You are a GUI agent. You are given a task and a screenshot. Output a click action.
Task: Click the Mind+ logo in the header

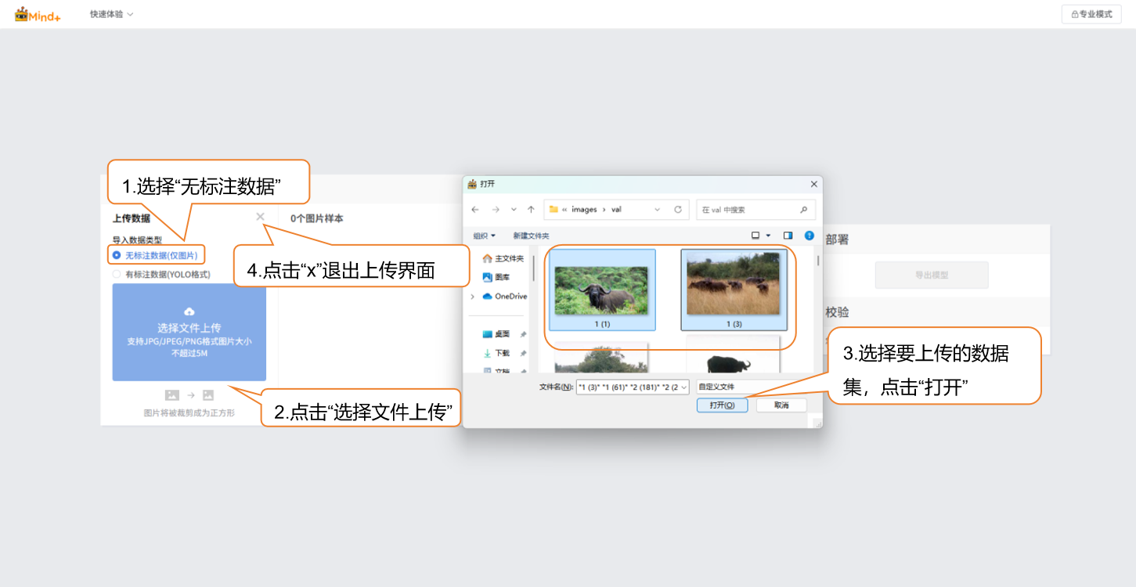(x=38, y=14)
